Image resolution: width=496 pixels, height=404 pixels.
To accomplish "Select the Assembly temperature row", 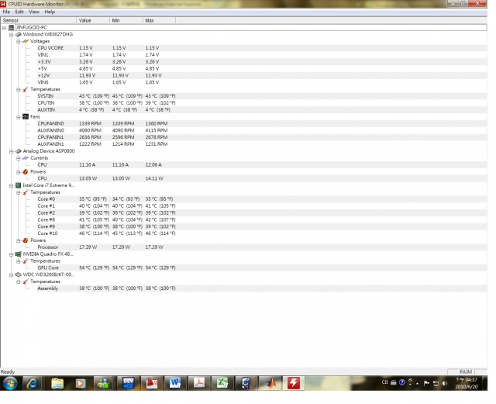I will [262, 288].
